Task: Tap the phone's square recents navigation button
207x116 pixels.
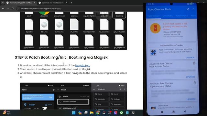Action: pyautogui.click(x=162, y=112)
